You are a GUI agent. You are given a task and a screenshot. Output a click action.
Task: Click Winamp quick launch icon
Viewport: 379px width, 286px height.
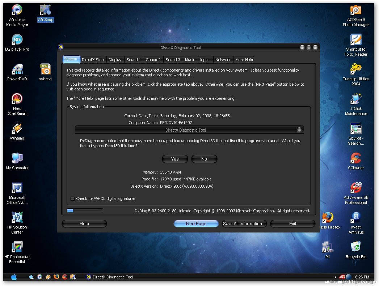point(48,277)
